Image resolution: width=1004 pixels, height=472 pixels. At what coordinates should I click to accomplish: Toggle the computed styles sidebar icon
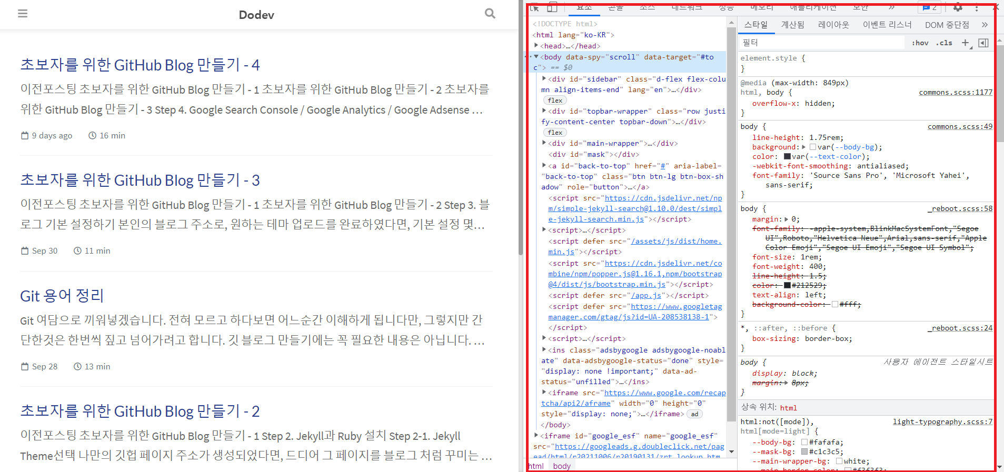coord(983,43)
